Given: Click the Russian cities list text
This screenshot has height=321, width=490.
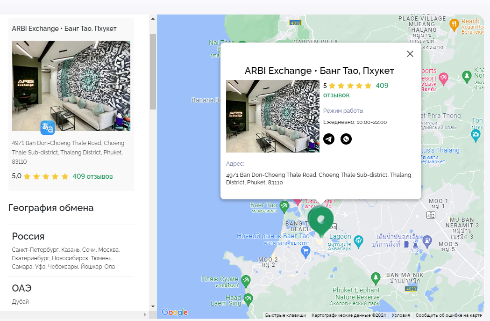Looking at the screenshot, I should [65, 258].
